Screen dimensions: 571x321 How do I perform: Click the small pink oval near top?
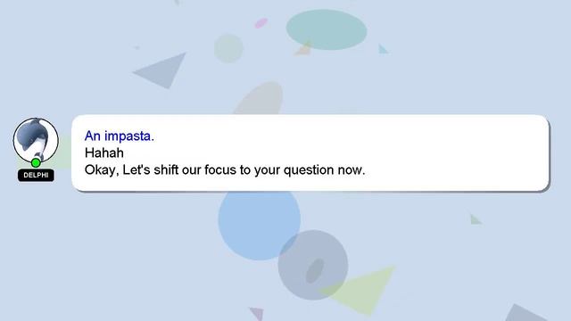(x=261, y=23)
